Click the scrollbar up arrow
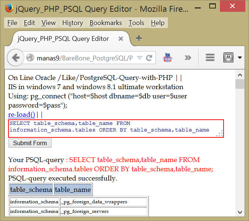249x221 pixels. pyautogui.click(x=240, y=75)
